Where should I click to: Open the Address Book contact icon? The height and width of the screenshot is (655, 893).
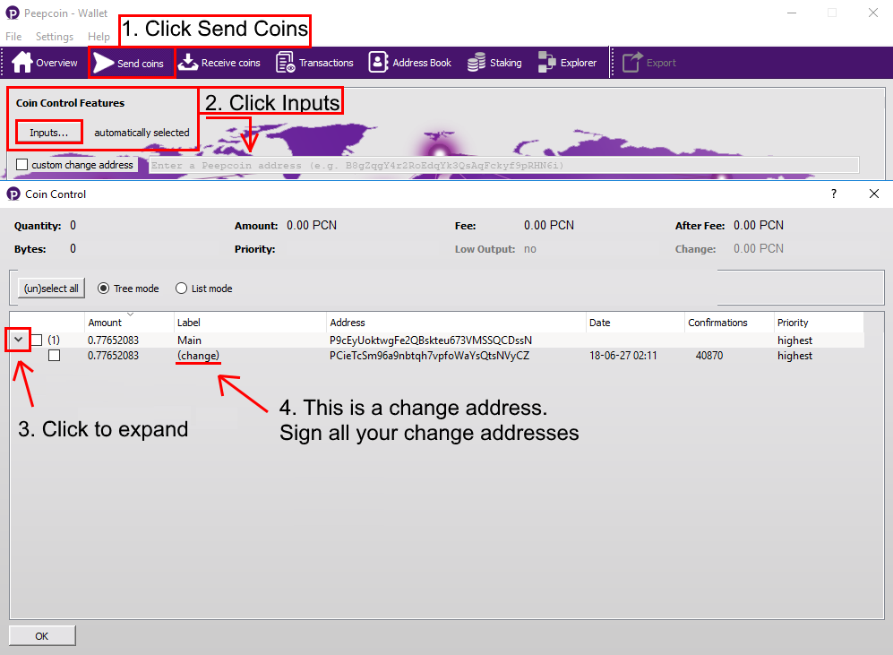pos(378,62)
